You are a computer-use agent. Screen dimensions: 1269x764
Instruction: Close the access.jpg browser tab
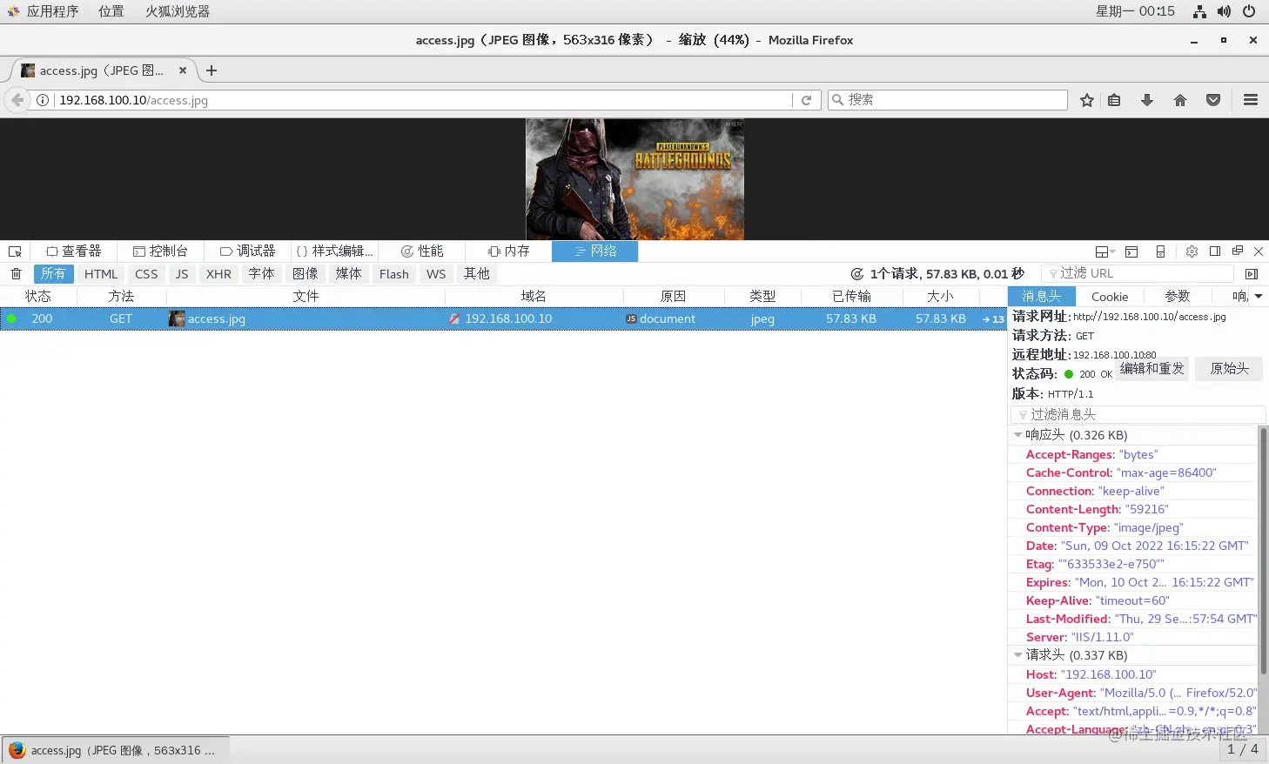[183, 70]
